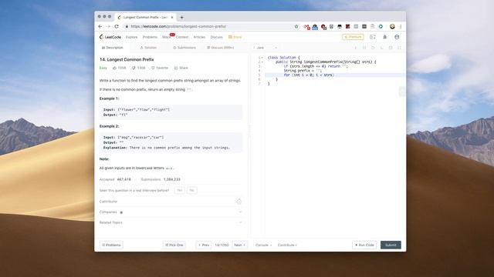Open the Mock menu item
The width and height of the screenshot is (494, 277).
click(x=167, y=37)
